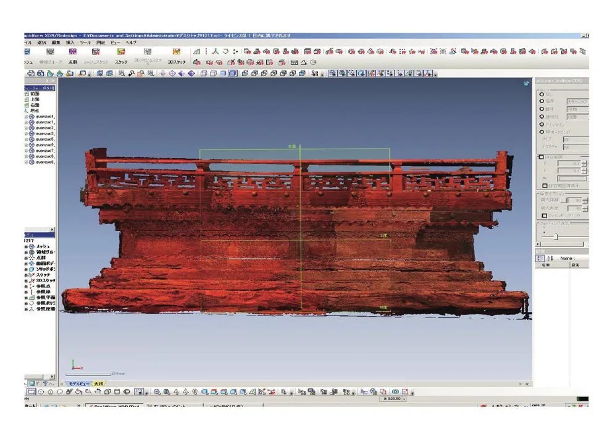Select the 原点 item in feature tree
This screenshot has height=426, width=599.
35,111
